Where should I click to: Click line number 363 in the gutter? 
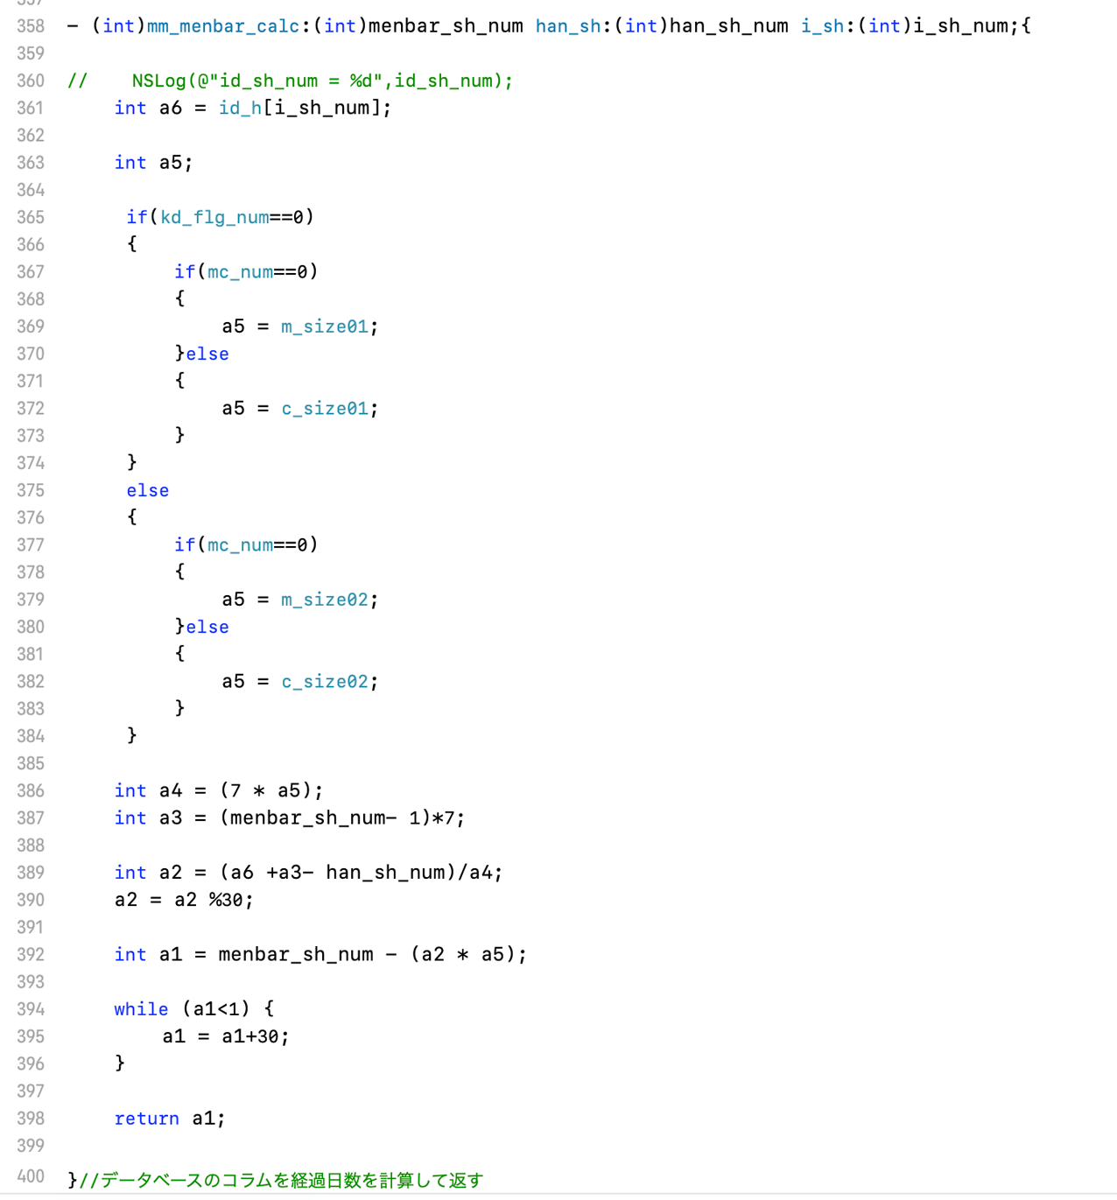31,163
